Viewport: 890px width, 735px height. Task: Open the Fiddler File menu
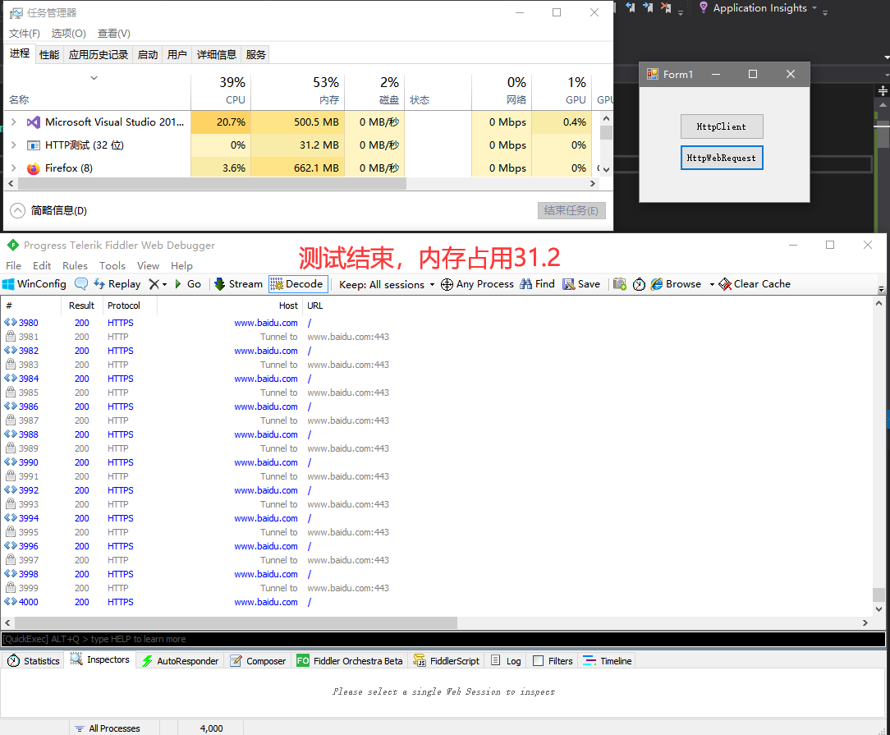14,265
